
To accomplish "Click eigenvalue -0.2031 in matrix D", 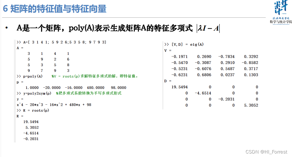I will (226, 99).
